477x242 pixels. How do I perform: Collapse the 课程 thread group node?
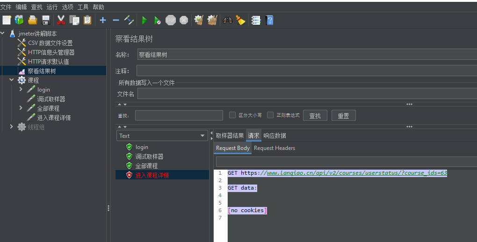(12, 79)
